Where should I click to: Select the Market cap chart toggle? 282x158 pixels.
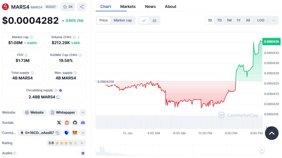(123, 20)
